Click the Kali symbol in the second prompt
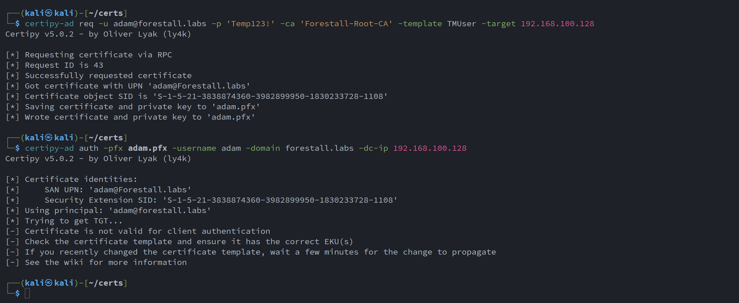 [x=49, y=138]
